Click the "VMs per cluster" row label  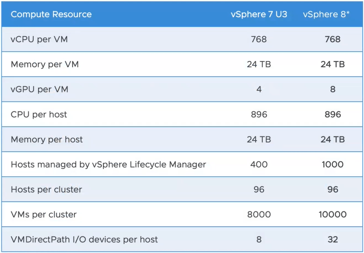[44, 215]
